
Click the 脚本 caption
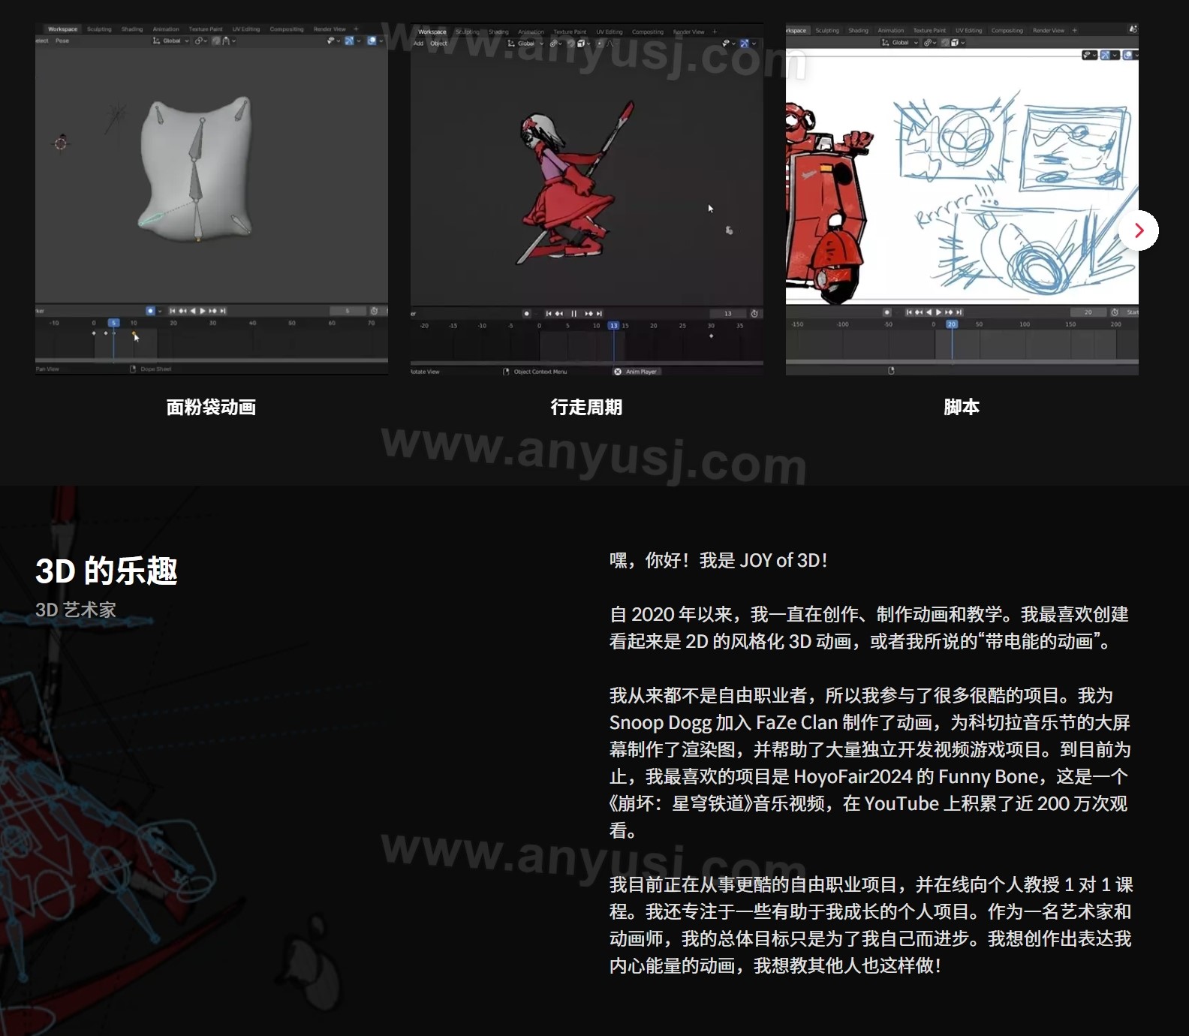[x=962, y=407]
